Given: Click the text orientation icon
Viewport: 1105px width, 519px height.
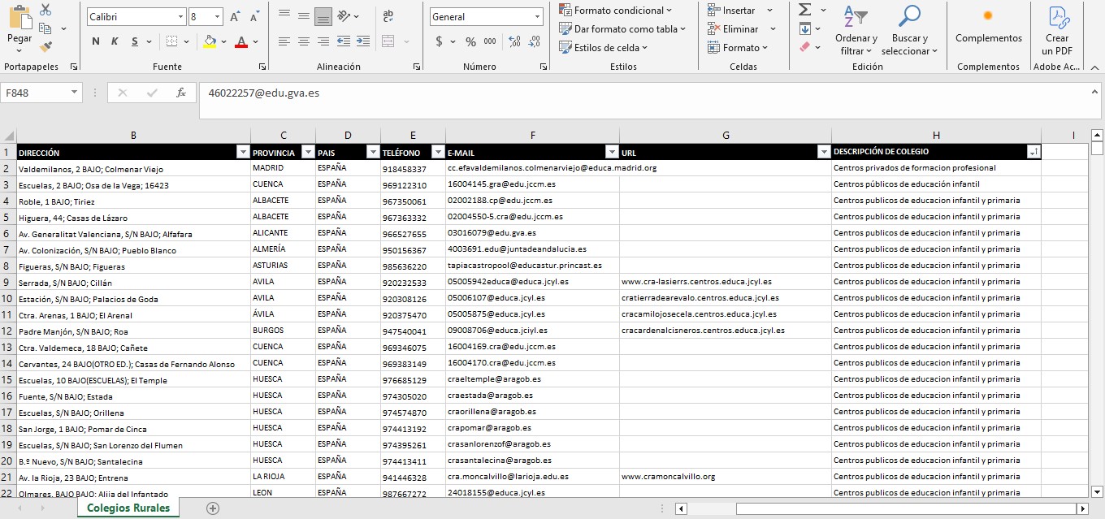Looking at the screenshot, I should point(344,15).
